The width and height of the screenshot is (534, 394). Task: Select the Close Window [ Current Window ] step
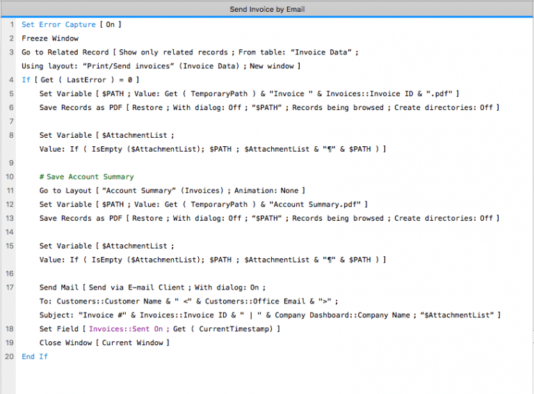coord(104,343)
